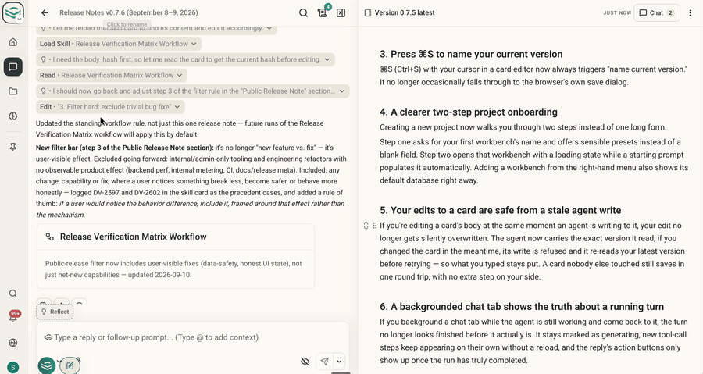The width and height of the screenshot is (703, 374).
Task: Open send options dropdown arrow
Action: click(339, 361)
